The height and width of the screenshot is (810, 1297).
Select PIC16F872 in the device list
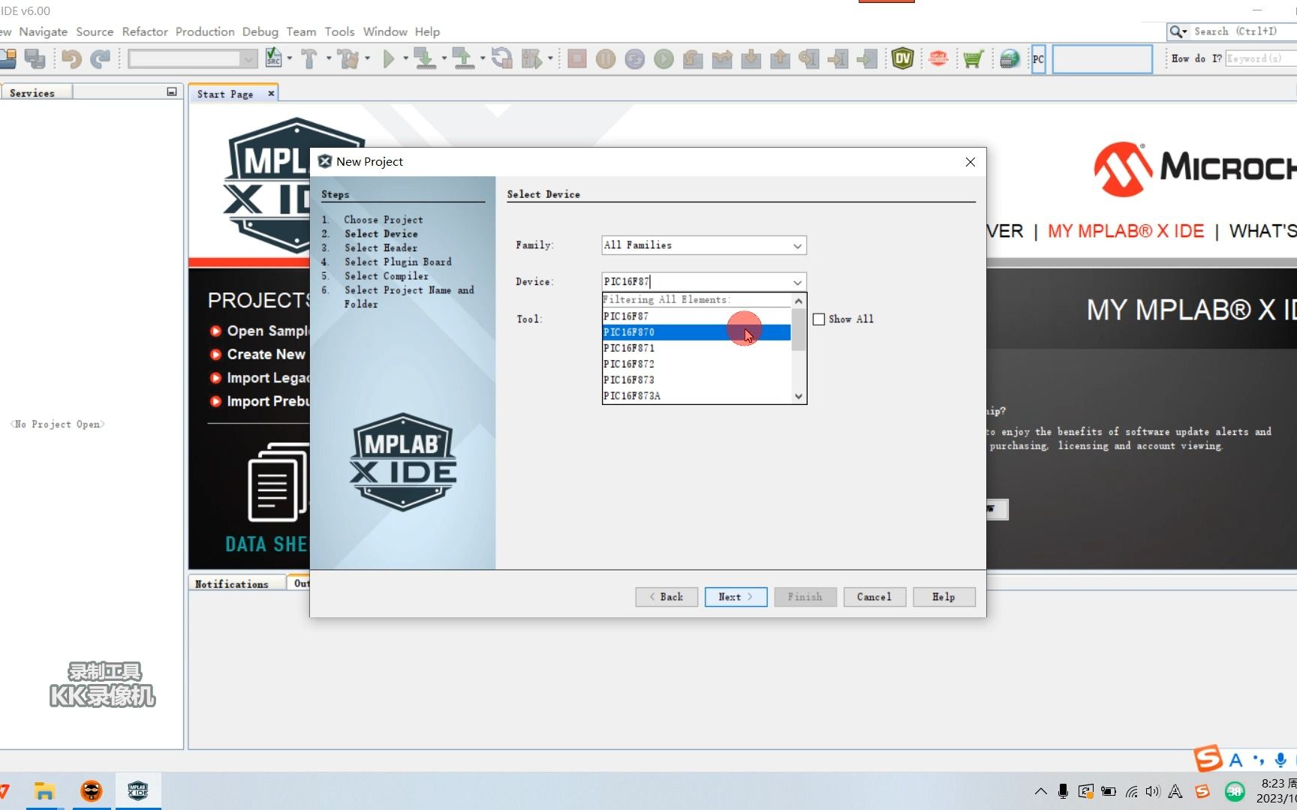(x=697, y=364)
